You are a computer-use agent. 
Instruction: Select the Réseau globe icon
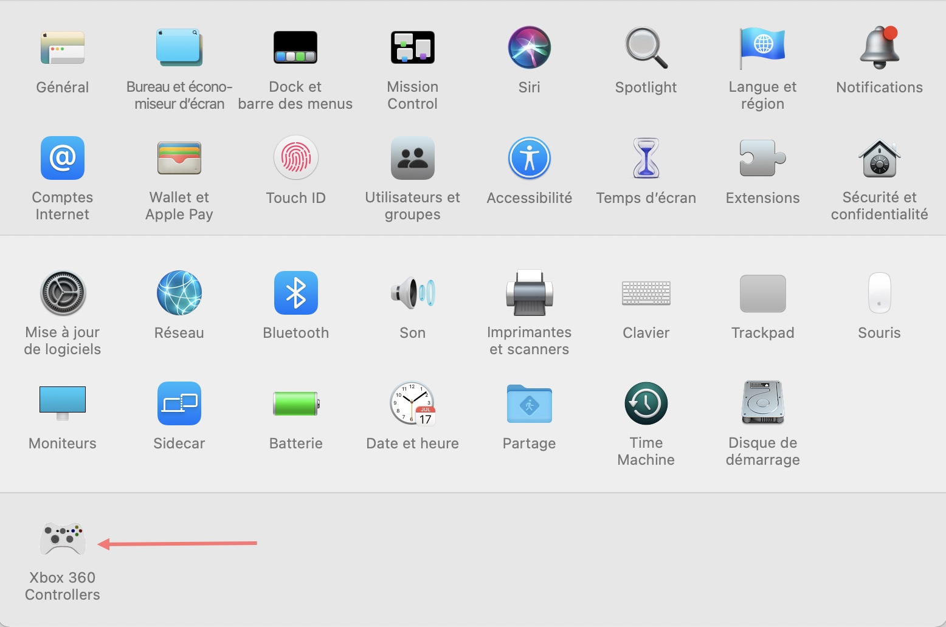pyautogui.click(x=179, y=293)
